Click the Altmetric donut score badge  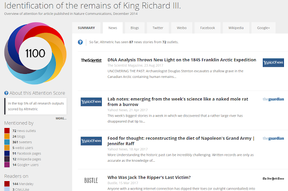pos(34,54)
